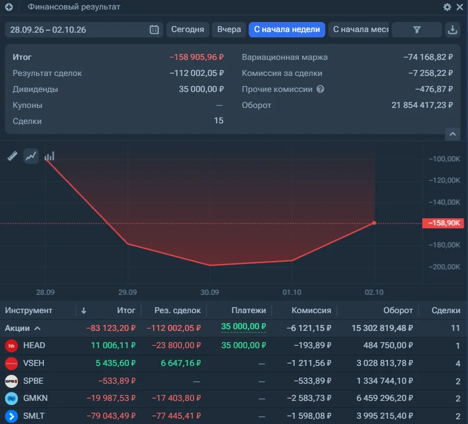Viewport: 468px width, 424px height.
Task: Click SMLT total -79 043,49 ₽
Action: pos(111,416)
